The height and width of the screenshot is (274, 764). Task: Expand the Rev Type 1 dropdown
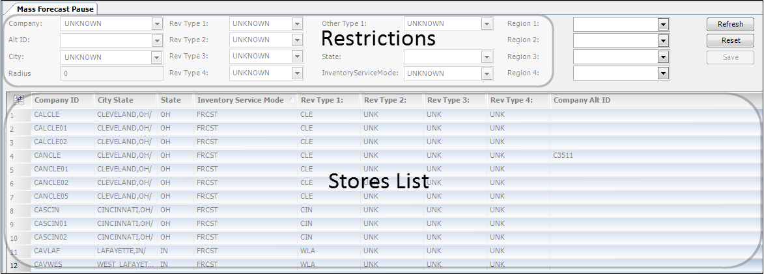click(298, 24)
